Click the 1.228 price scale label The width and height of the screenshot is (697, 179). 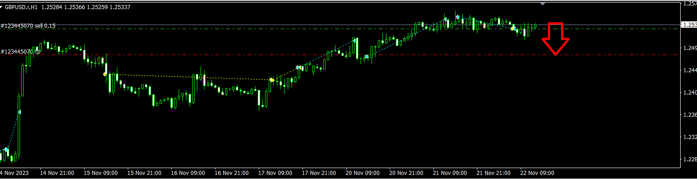click(690, 159)
